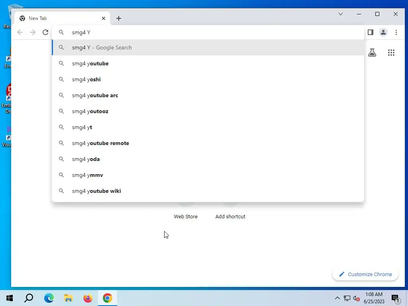Launch Firefox from the taskbar

[x=88, y=298]
